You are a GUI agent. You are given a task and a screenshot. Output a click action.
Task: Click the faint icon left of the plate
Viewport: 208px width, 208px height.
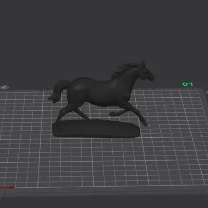tap(5, 87)
